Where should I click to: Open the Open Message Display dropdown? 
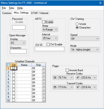pyautogui.click(x=18, y=43)
